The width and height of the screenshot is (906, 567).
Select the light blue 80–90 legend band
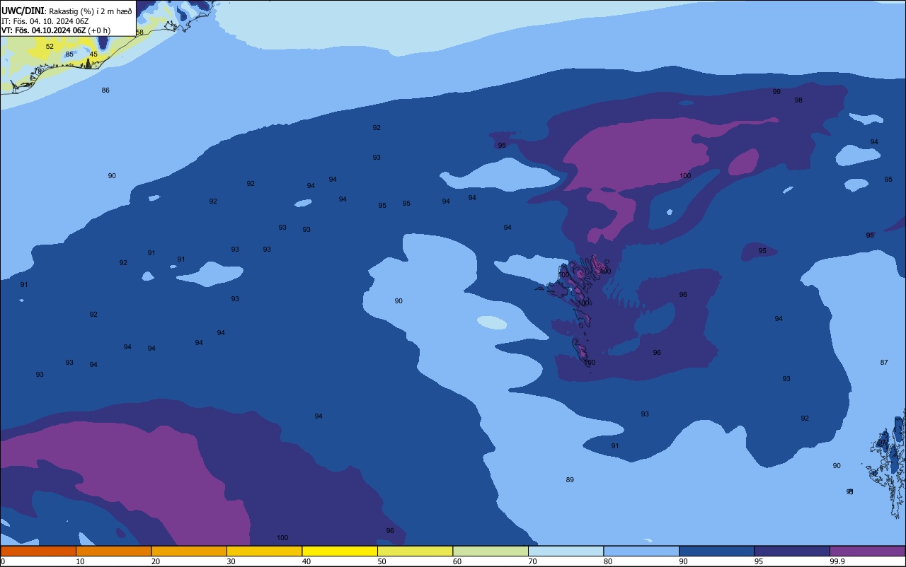coord(641,551)
